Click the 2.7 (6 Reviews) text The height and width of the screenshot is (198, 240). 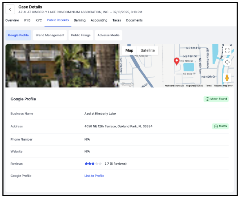[x=115, y=164]
